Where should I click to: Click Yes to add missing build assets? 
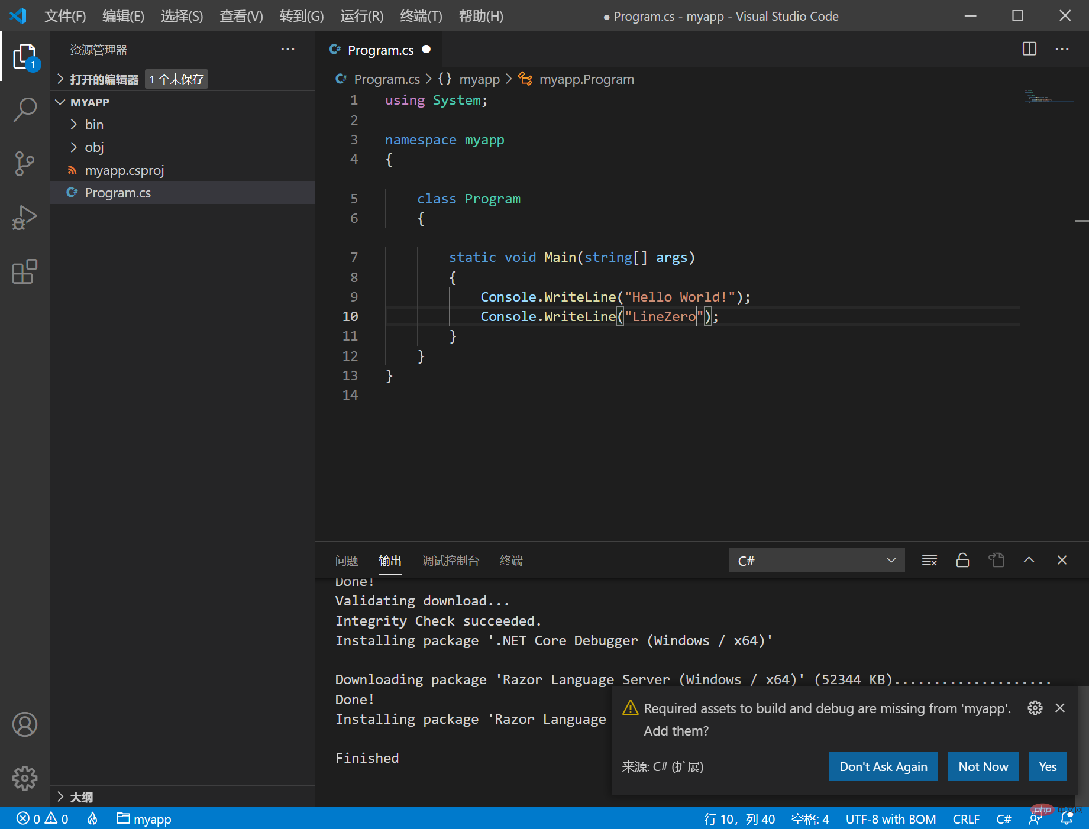click(x=1047, y=766)
